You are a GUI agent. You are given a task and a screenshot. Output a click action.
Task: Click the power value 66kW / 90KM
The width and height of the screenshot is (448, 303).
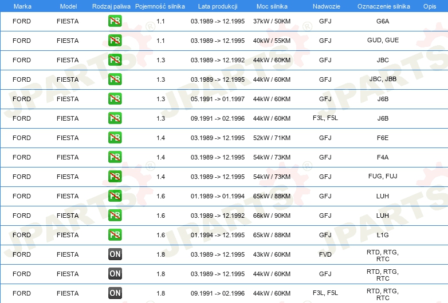(x=272, y=216)
